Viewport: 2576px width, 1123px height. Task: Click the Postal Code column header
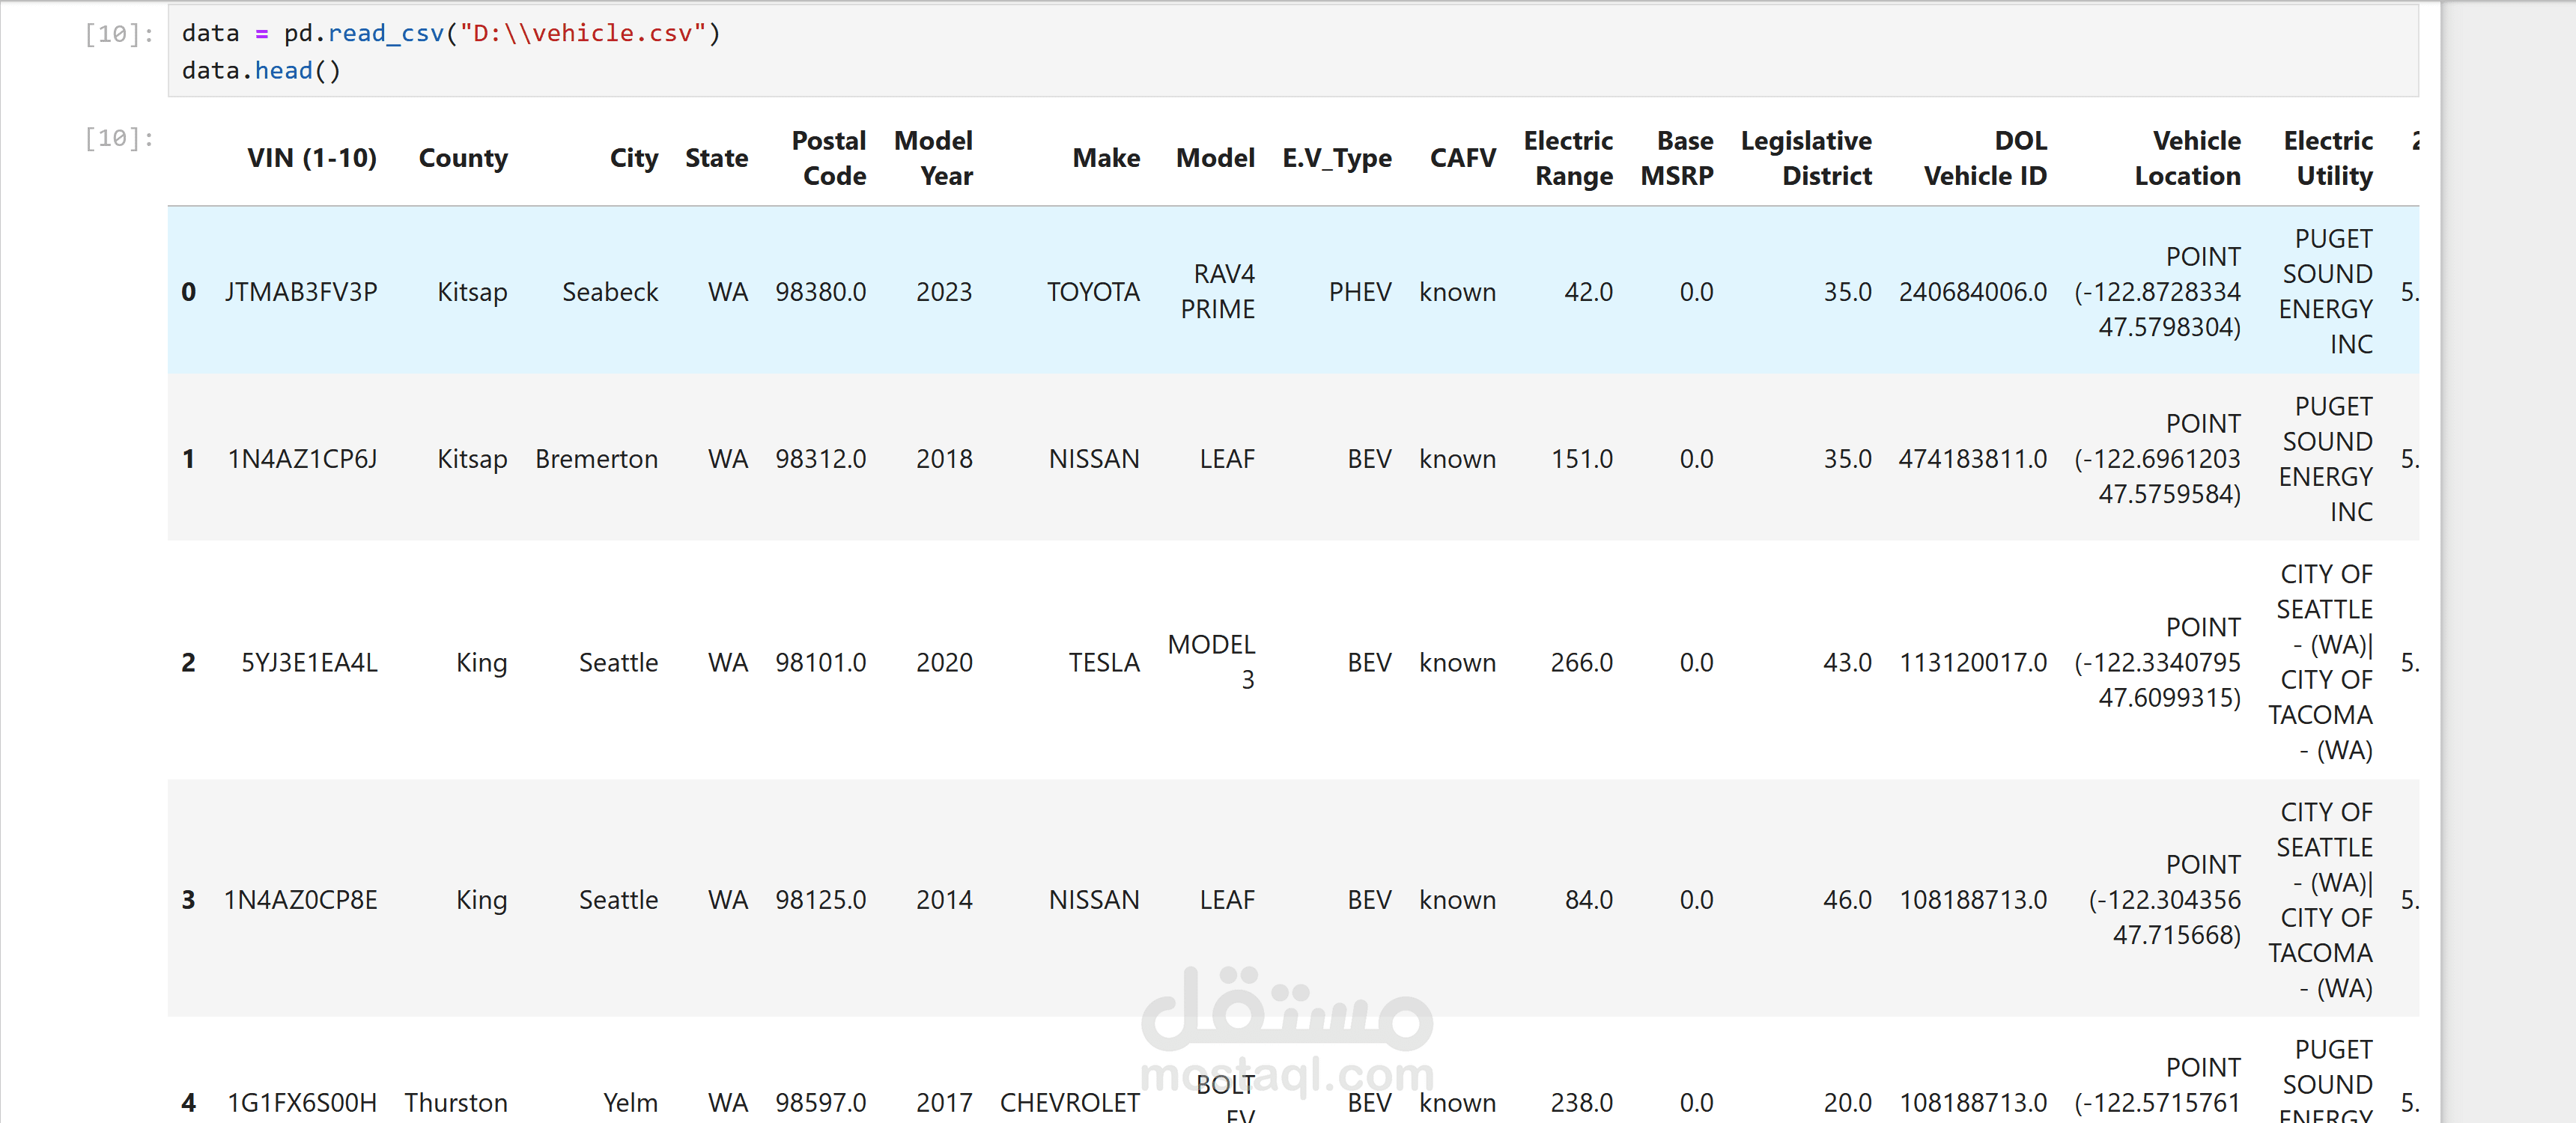[x=829, y=158]
